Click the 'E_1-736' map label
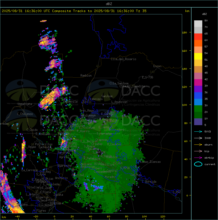This screenshot has height=220, width=218. click(x=148, y=77)
